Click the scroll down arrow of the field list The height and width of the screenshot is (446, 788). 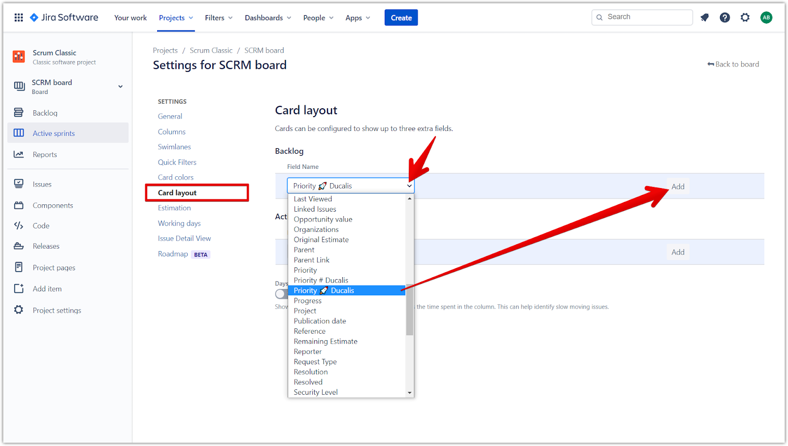pos(409,393)
